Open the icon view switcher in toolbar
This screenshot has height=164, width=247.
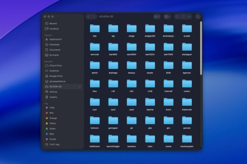pos(157,17)
